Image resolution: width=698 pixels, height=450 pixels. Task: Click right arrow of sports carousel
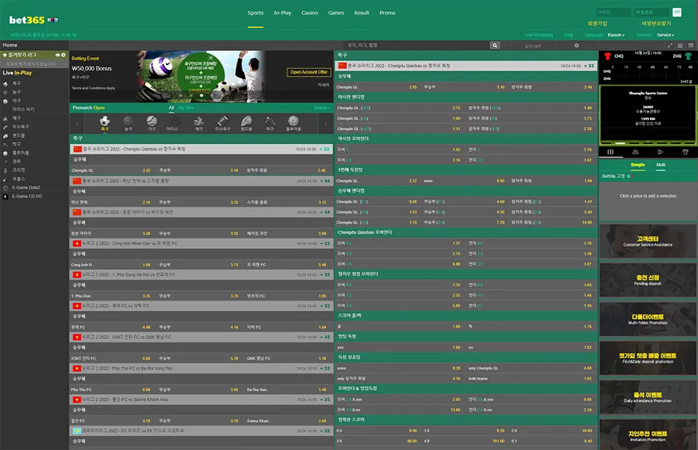tap(325, 123)
